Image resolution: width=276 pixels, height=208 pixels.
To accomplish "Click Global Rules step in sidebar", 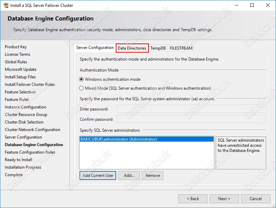I will tap(16, 62).
